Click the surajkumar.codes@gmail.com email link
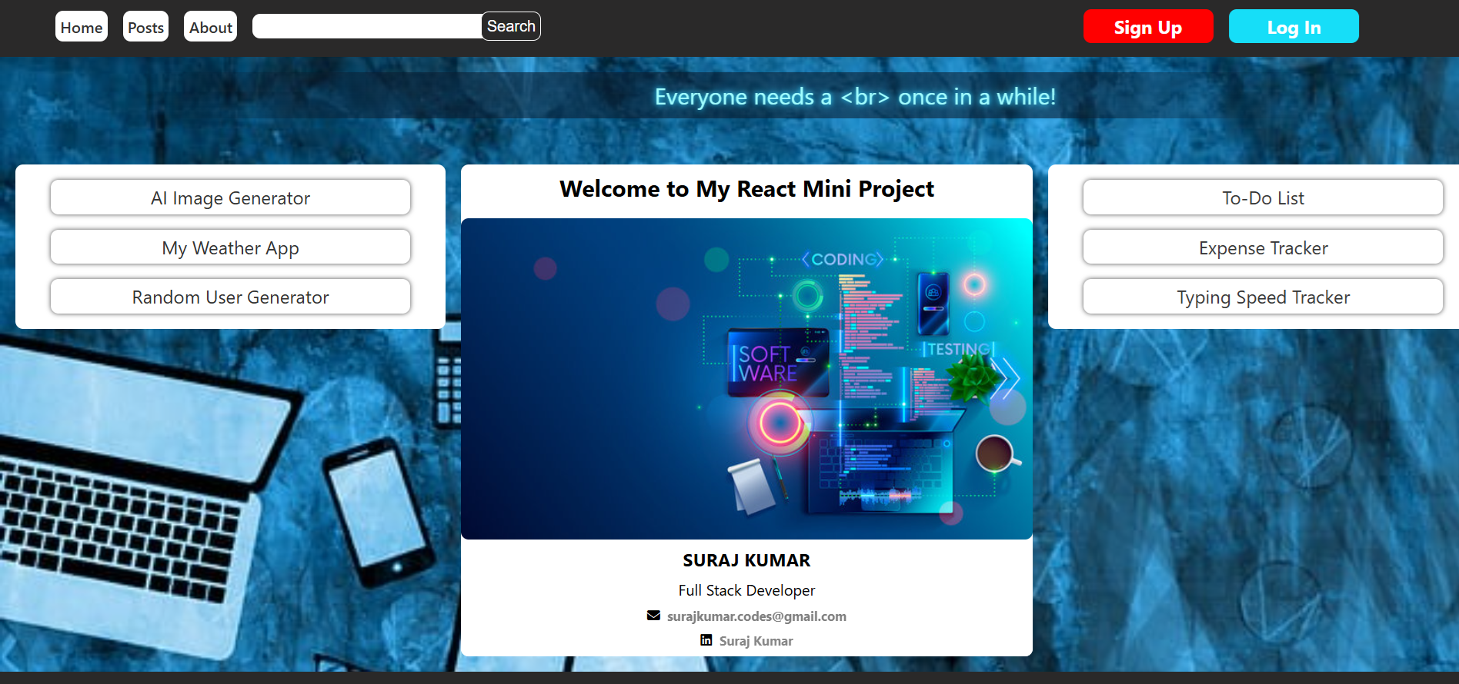 tap(756, 616)
